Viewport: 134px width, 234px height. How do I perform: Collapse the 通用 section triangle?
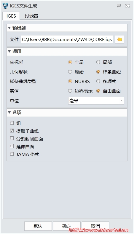[x=9, y=51]
